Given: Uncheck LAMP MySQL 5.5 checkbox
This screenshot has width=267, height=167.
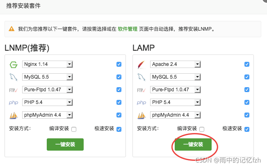Looking at the screenshot, I should pyautogui.click(x=247, y=77).
